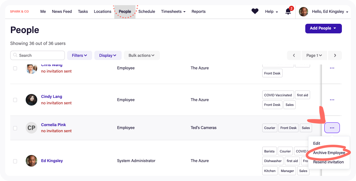
Task: Choose Archive Employee from context menu
Action: [x=329, y=153]
